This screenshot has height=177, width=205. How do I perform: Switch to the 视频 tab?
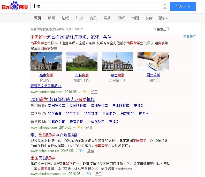121,18
